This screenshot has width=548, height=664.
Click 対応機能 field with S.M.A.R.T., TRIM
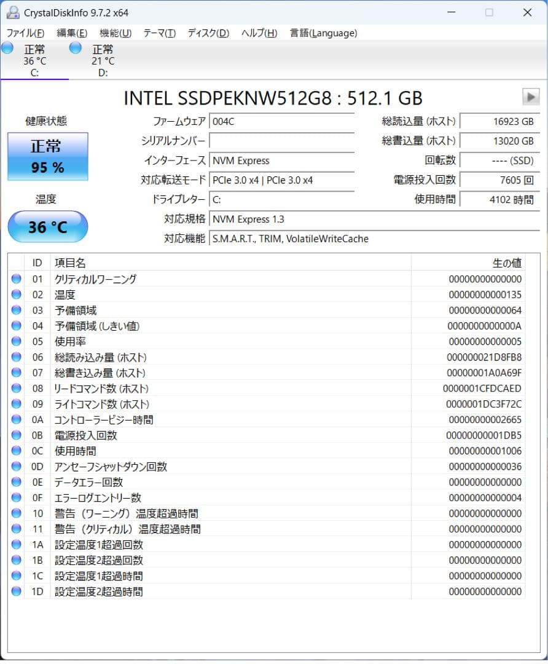pyautogui.click(x=375, y=239)
